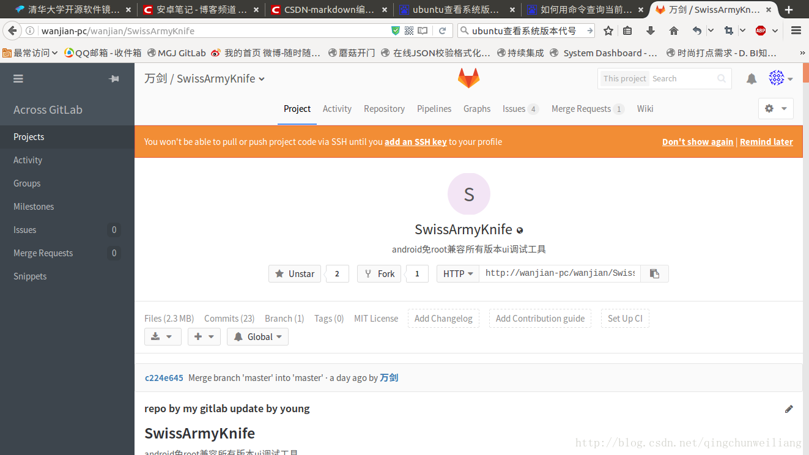The width and height of the screenshot is (809, 455).
Task: Switch to the Activity project tab
Action: (x=337, y=109)
